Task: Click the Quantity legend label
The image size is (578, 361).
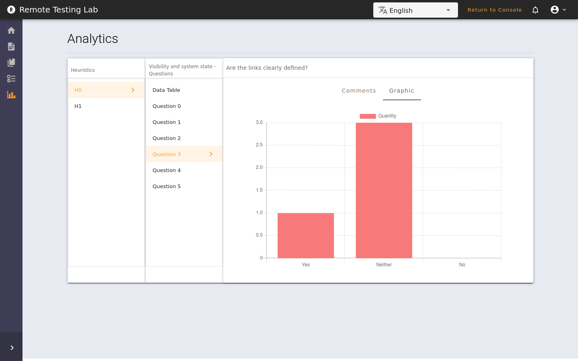Action: coord(387,116)
